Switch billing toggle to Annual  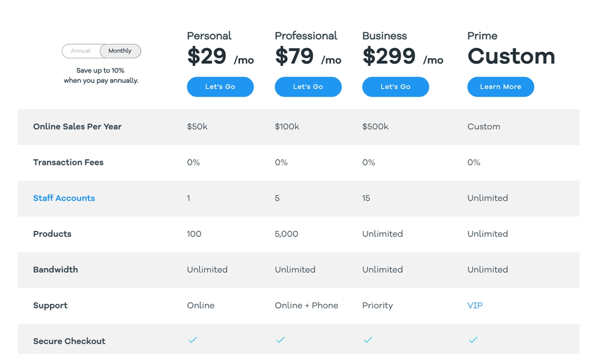click(x=81, y=51)
